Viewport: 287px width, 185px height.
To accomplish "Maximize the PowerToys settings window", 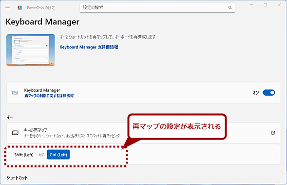I will tap(265, 5).
